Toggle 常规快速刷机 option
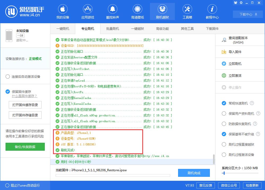The height and width of the screenshot is (190, 265). (224, 103)
